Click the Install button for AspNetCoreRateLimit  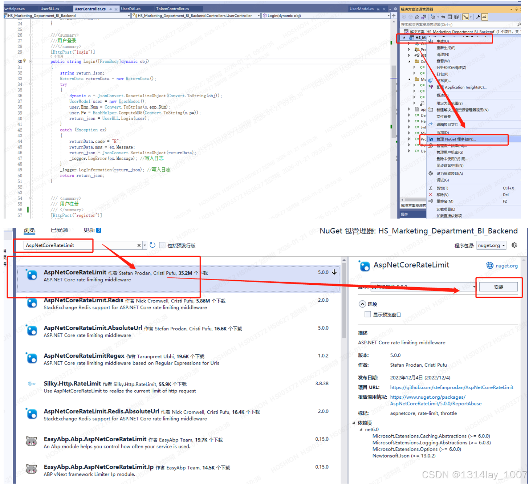pos(499,287)
